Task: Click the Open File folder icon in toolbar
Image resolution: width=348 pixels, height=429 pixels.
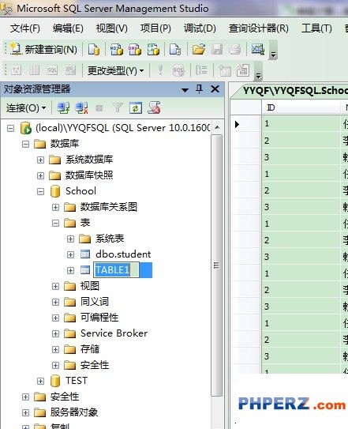Action: pos(199,50)
